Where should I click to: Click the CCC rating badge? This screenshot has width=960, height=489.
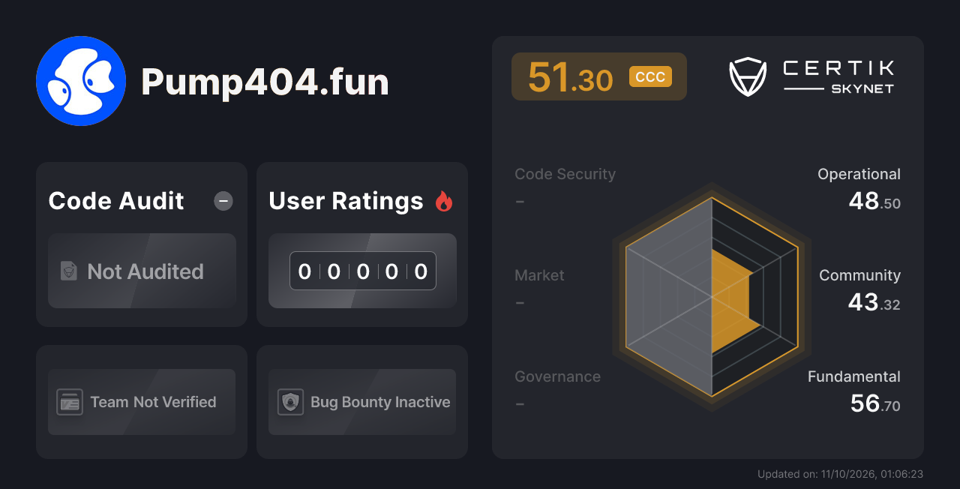(650, 76)
